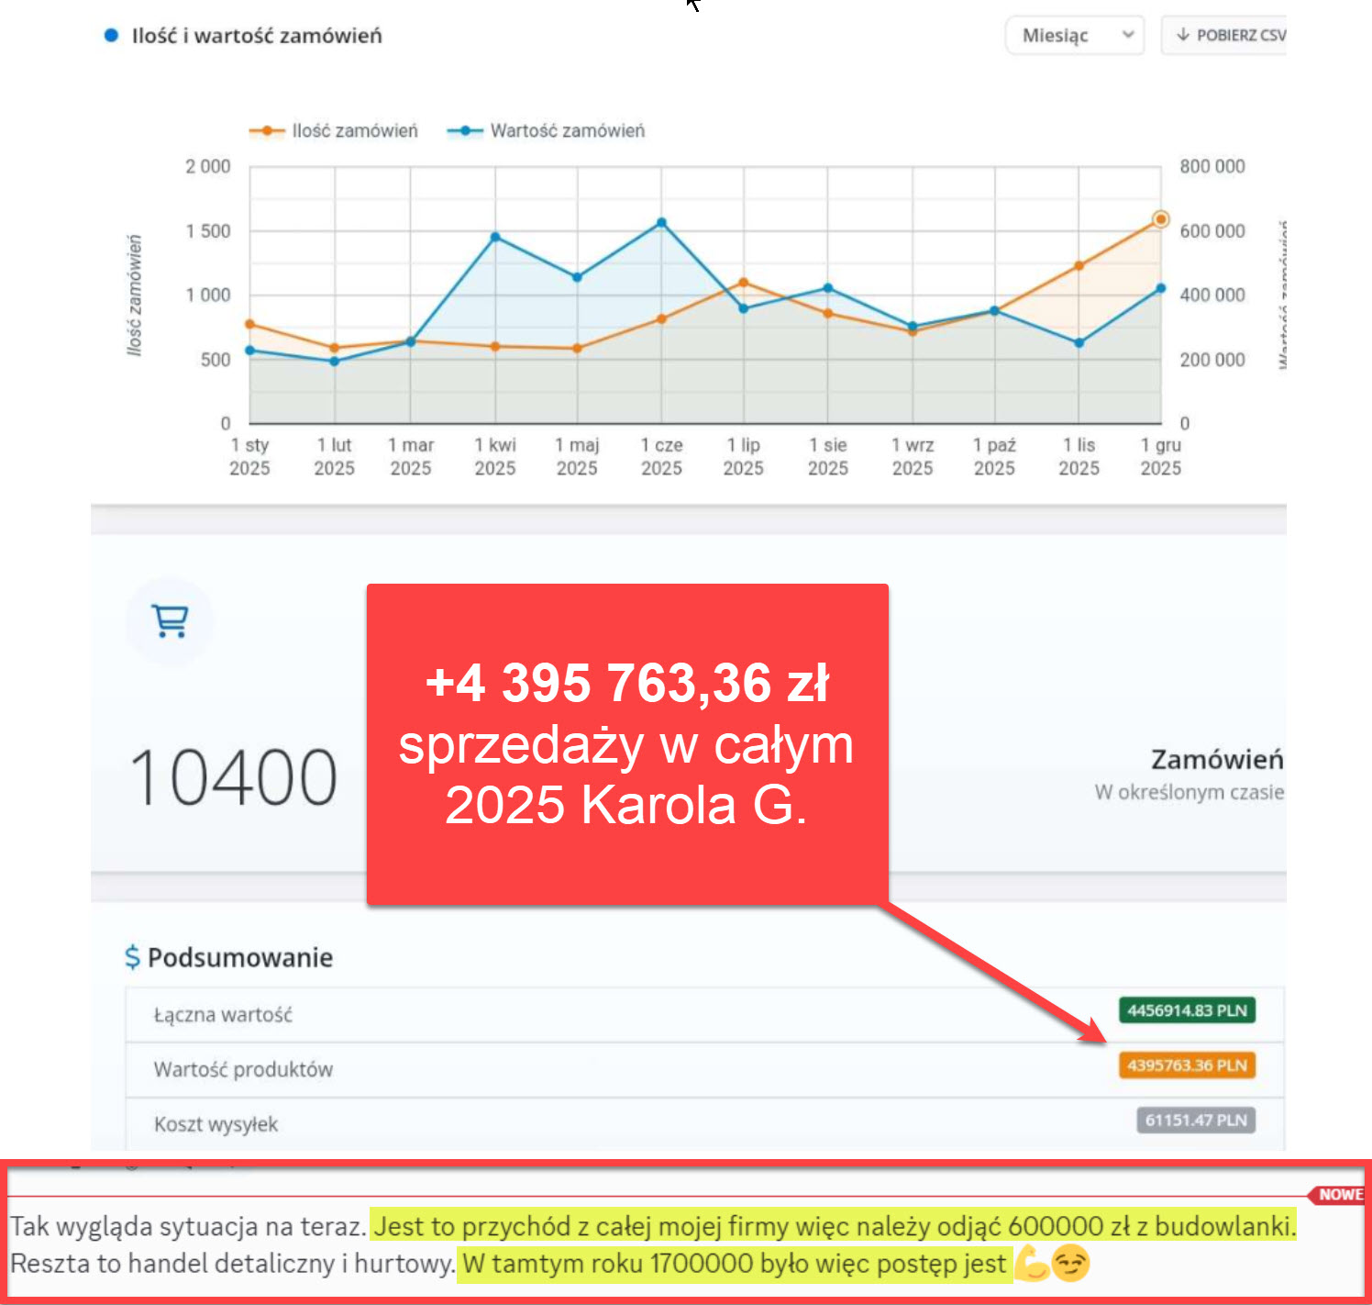Toggle the Wartość zamówień legend series

click(x=547, y=131)
